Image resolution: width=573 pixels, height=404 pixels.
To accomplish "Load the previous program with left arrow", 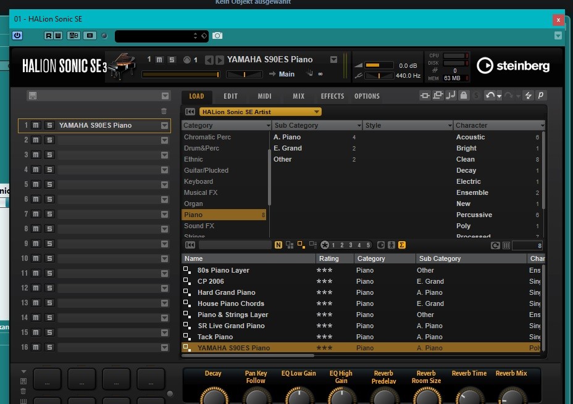I will [209, 60].
